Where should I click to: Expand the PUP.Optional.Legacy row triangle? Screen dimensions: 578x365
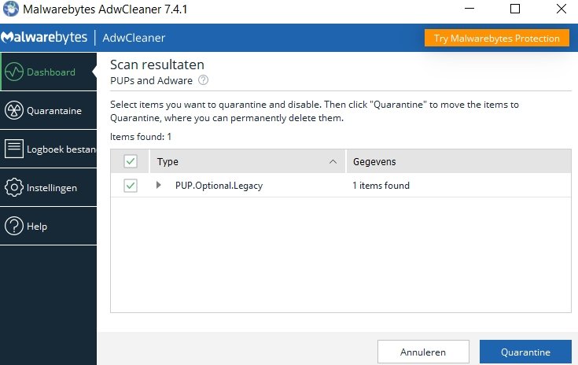(159, 185)
